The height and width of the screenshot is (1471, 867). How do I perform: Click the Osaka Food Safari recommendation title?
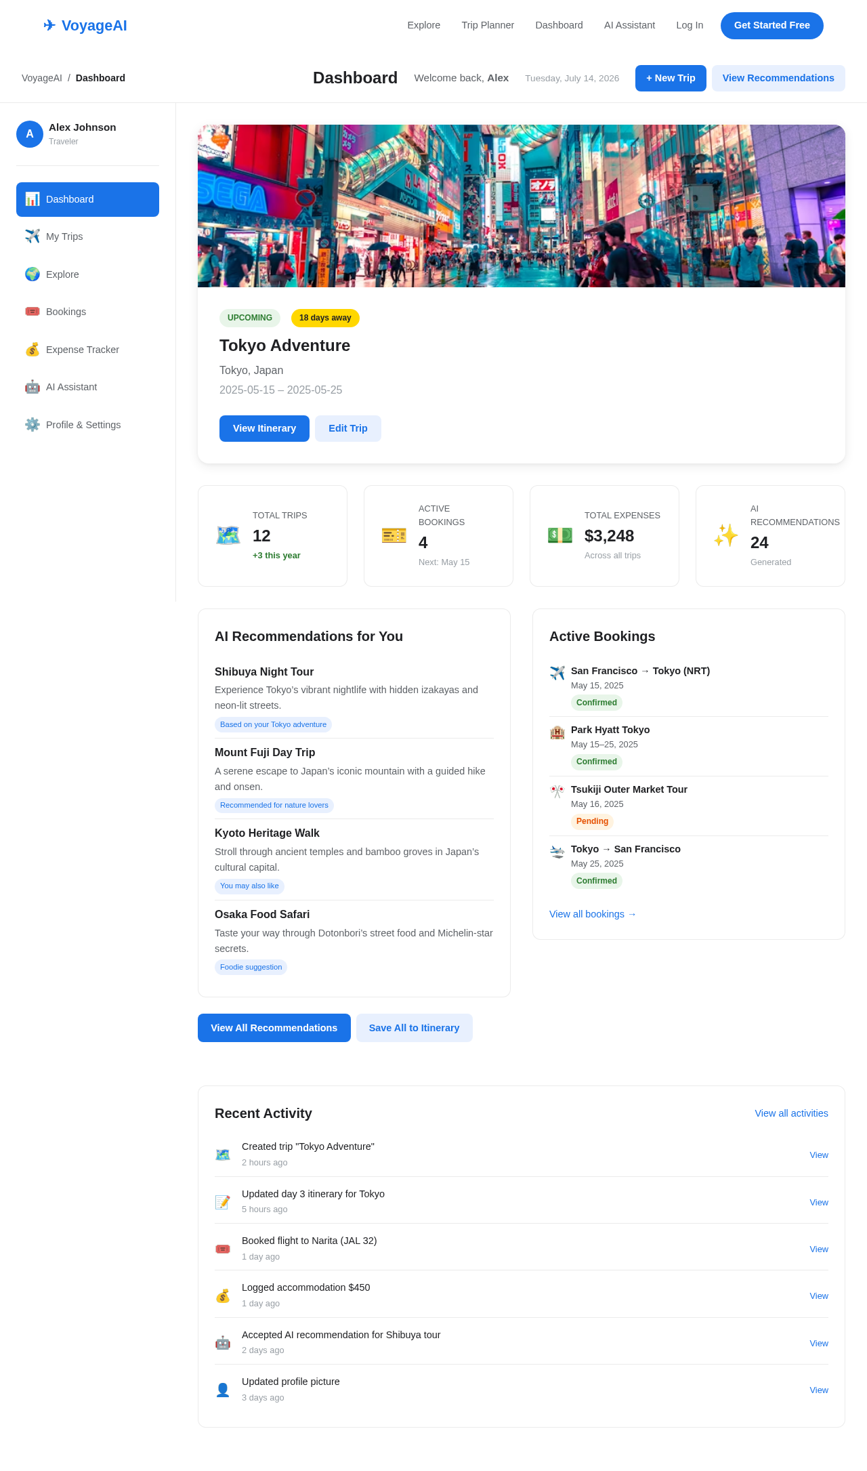(262, 915)
